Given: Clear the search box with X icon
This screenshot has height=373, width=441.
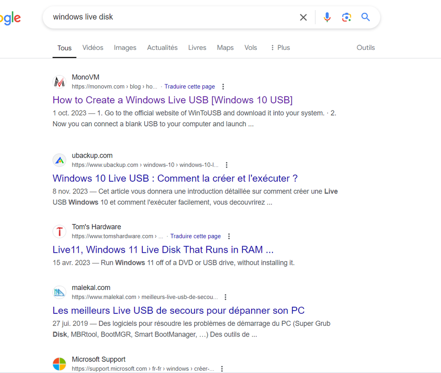Looking at the screenshot, I should (303, 17).
